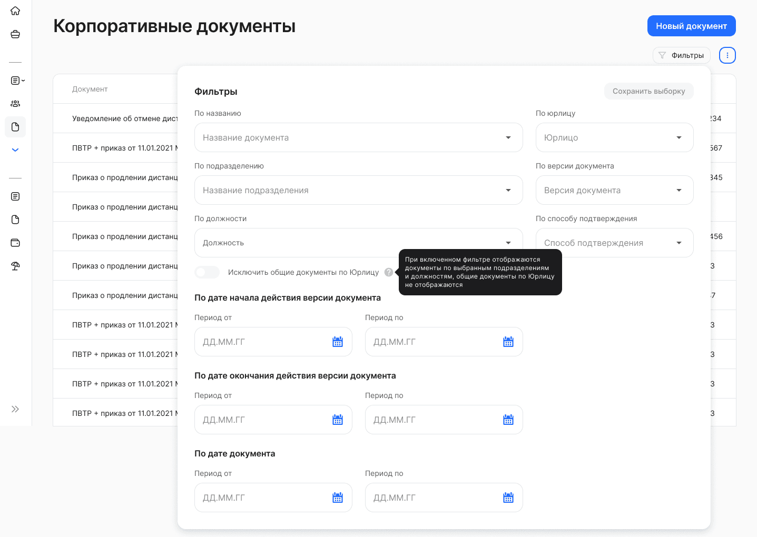Select the active documents sidebar item
The image size is (757, 537).
15,127
